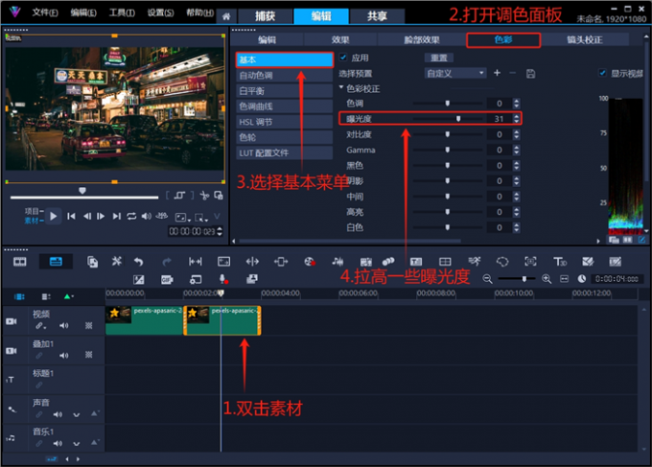Click the 色调 value stepper arrows
The image size is (652, 467).
516,104
